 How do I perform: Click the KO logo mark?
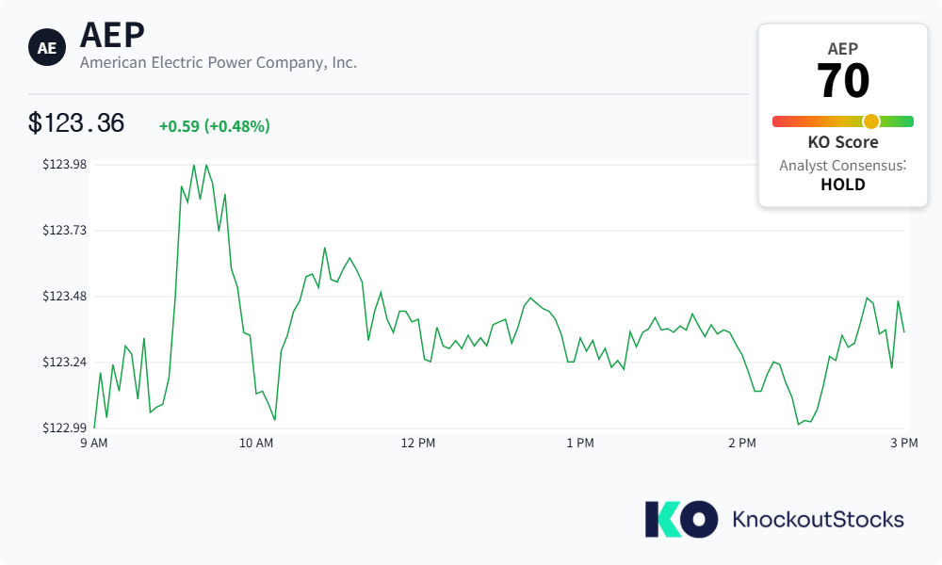click(681, 520)
